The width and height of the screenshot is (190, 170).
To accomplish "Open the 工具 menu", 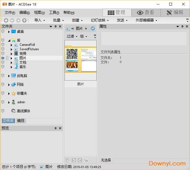I will [x=54, y=13].
